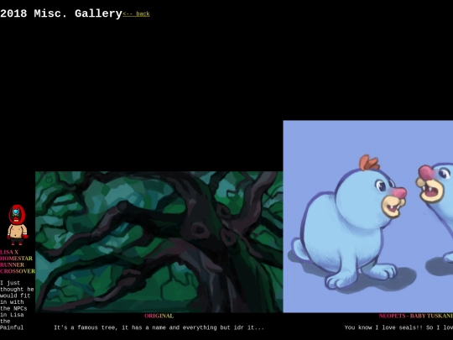Open the blue baby Tuskaninny seals artwork
This screenshot has height=340, width=453.
coord(368,217)
